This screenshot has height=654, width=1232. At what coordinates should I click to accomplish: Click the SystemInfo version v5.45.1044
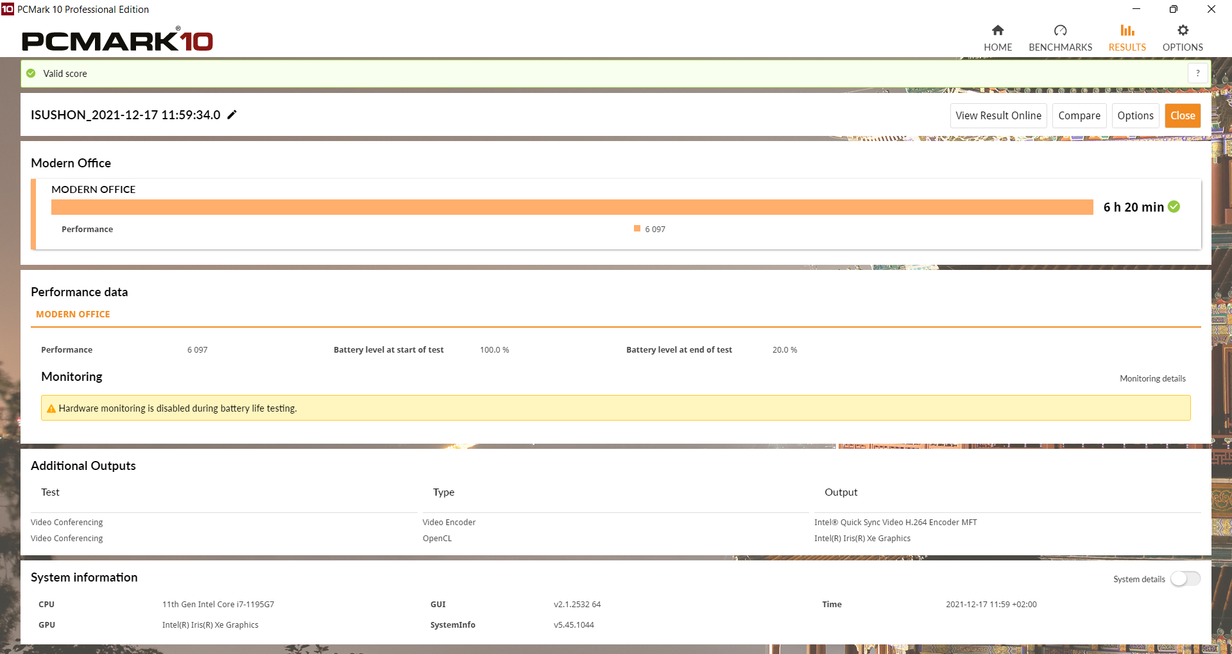tap(574, 625)
